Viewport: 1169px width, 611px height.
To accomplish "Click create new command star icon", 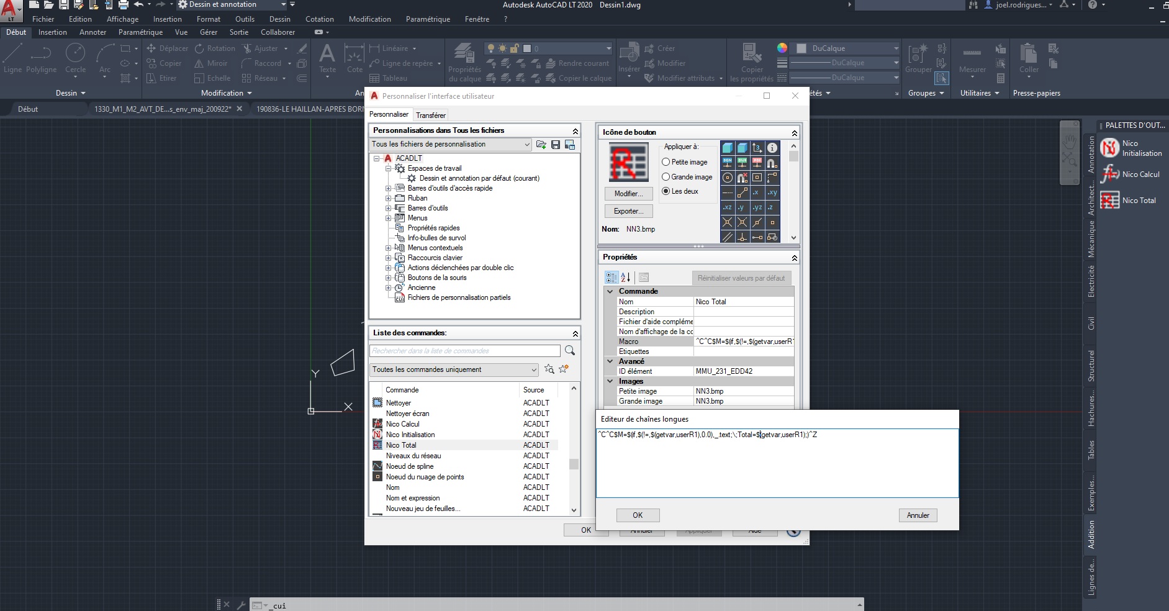I will coord(564,369).
